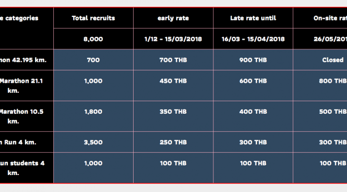Click the 1,800 recruits cell
The image size is (347, 192).
pyautogui.click(x=93, y=116)
